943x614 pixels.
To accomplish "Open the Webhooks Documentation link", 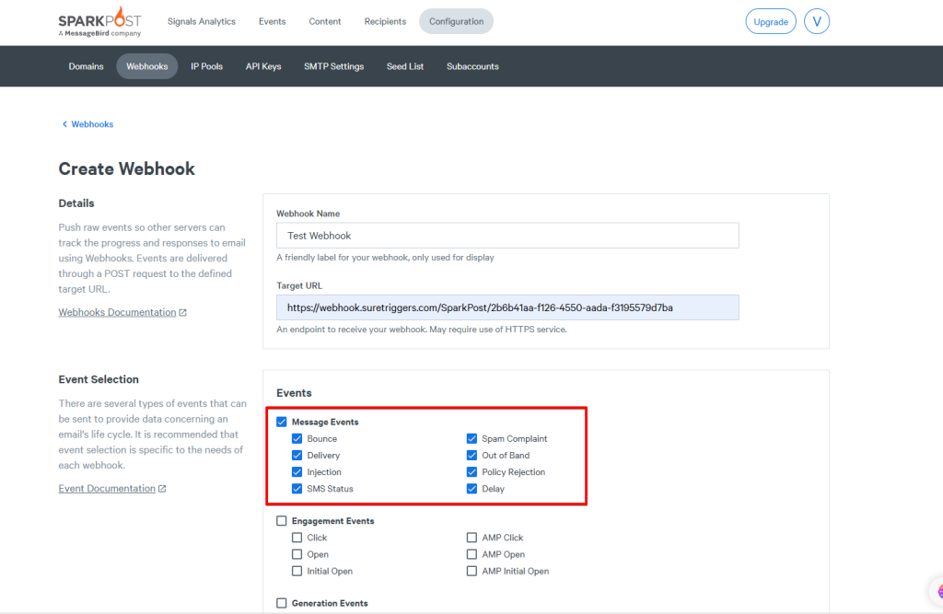I will pyautogui.click(x=117, y=313).
